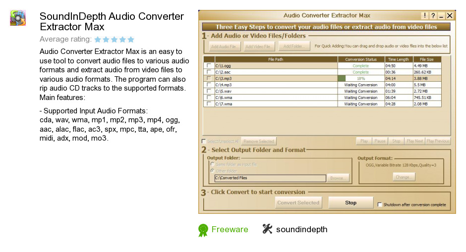Click the large Stop conversion button
The width and height of the screenshot is (466, 252).
pyautogui.click(x=350, y=202)
